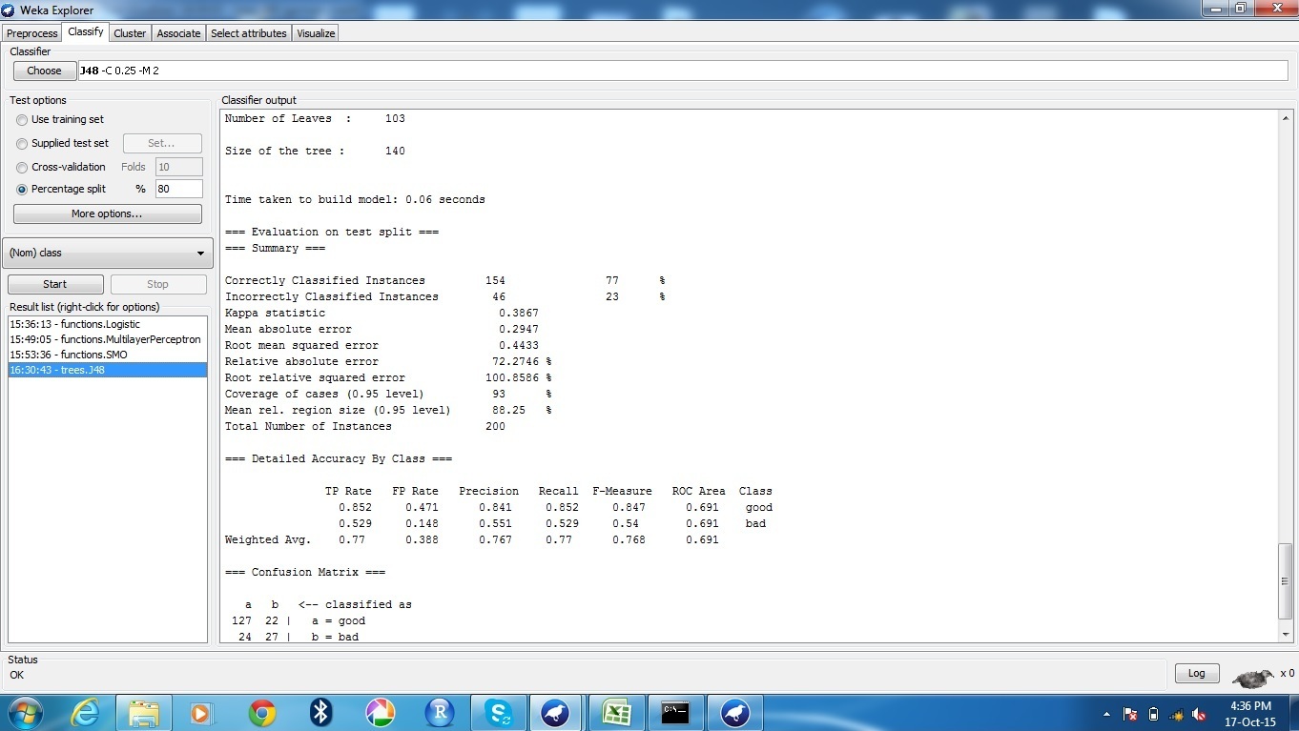Open the Preprocess tab
Screen dimensions: 1299x731
pyautogui.click(x=31, y=32)
